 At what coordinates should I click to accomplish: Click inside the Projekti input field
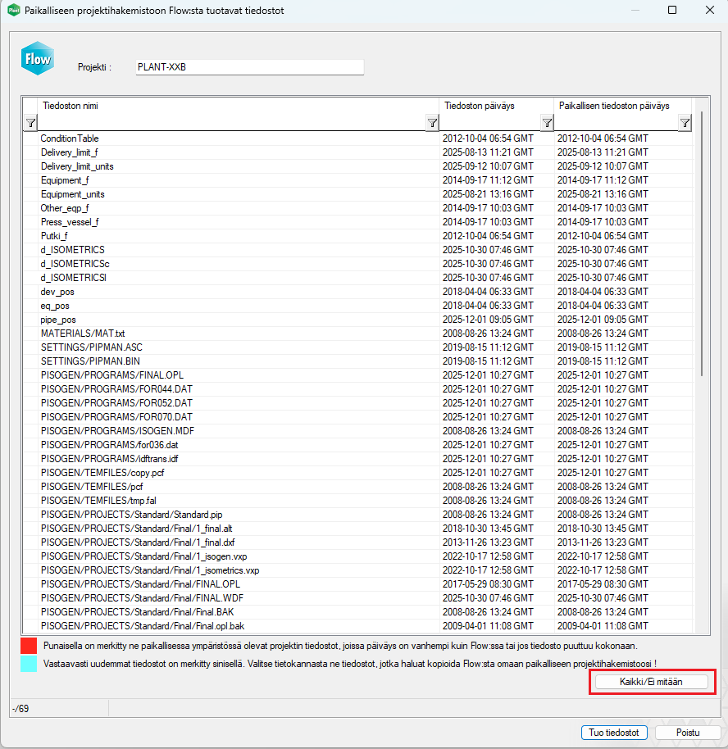(248, 67)
